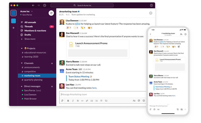The image size is (201, 123).
Task: Click Show more in the sidebar
Action: tap(30, 39)
